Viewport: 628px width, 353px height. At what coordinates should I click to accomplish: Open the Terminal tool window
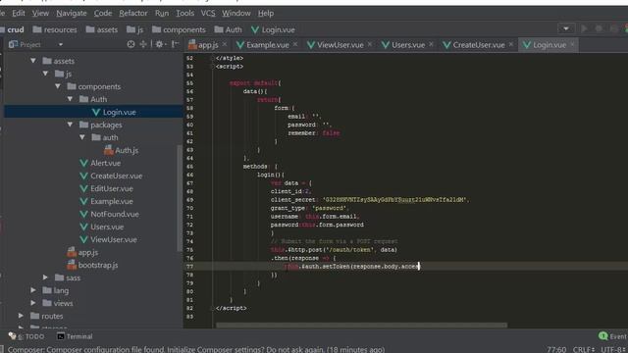point(75,336)
